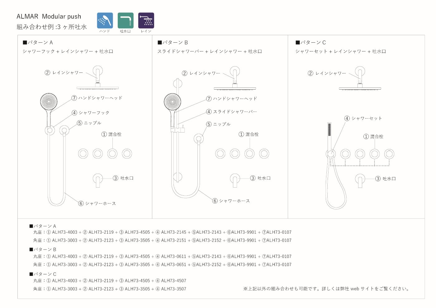436x308 pixels.
Task: Click the purple rain shower icon
Action: pos(146,21)
